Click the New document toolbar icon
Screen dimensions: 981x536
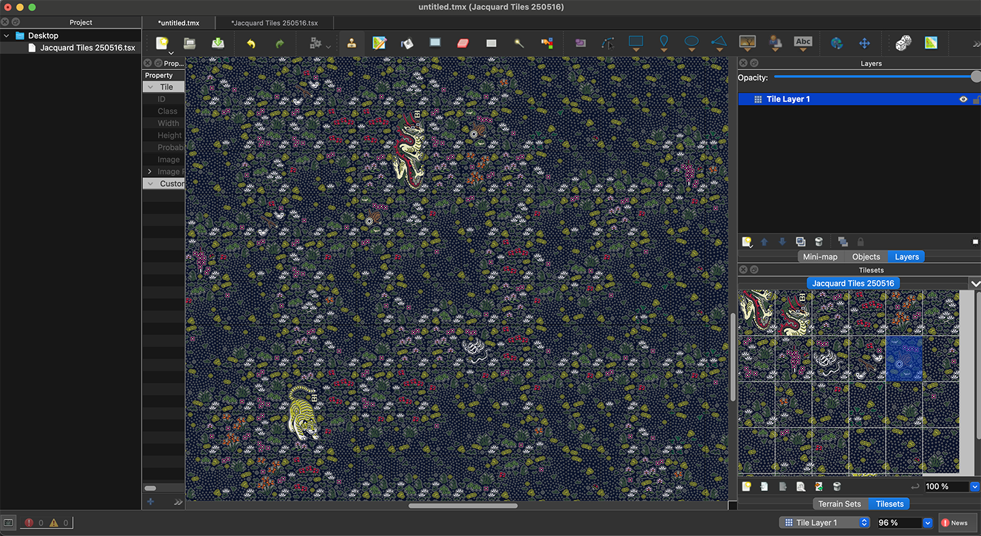point(162,43)
